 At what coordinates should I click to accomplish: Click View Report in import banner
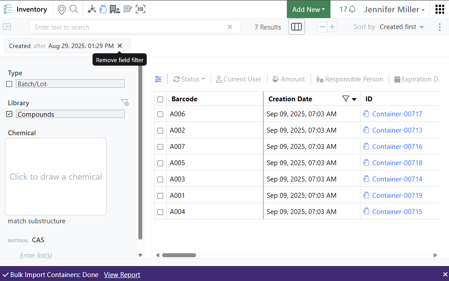[122, 275]
